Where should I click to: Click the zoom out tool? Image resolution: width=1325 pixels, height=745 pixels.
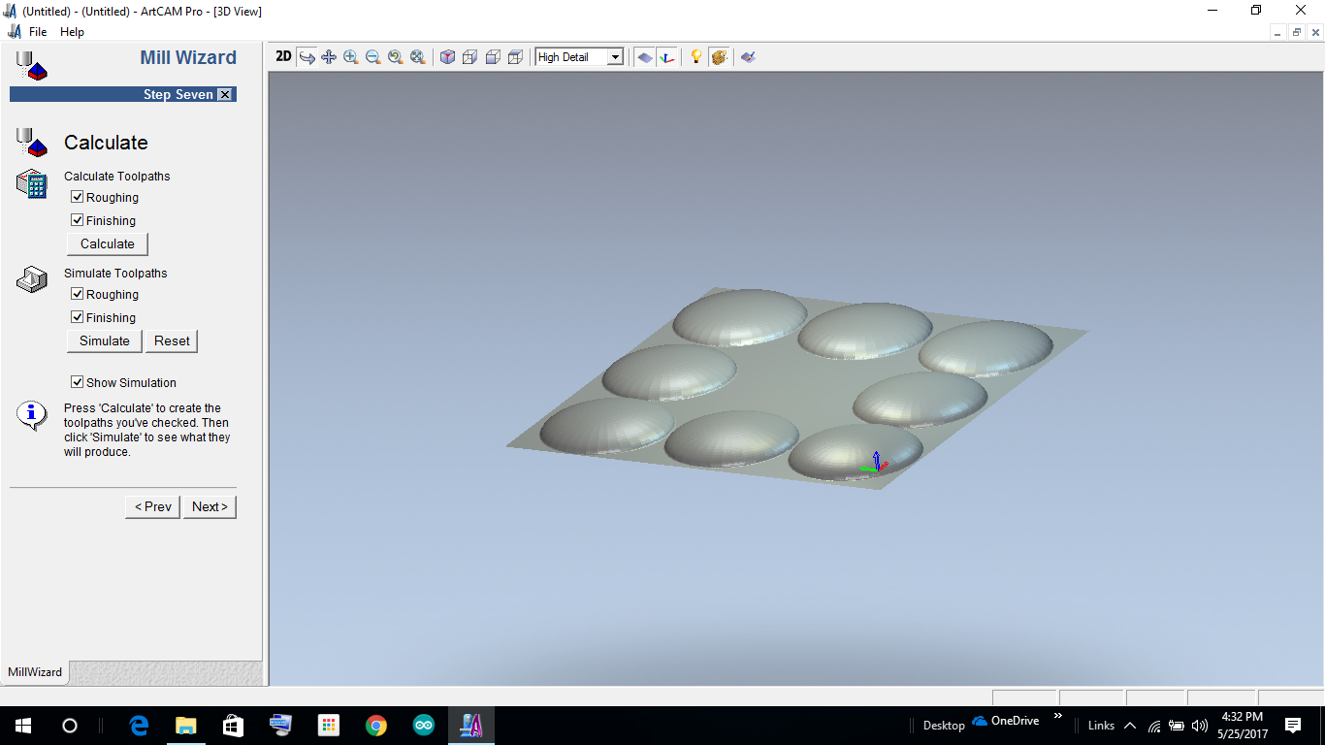click(x=373, y=56)
